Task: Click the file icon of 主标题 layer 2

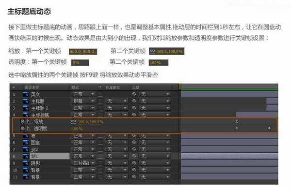Action: point(26,101)
